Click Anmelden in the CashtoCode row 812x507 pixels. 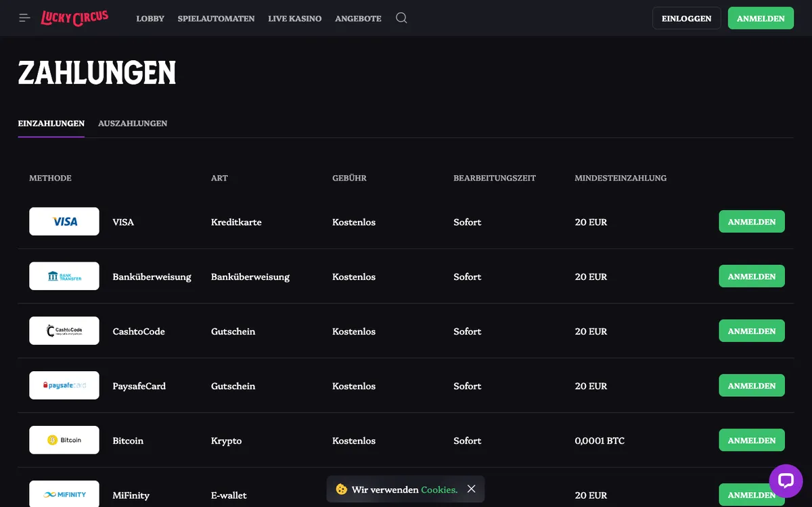coord(752,331)
